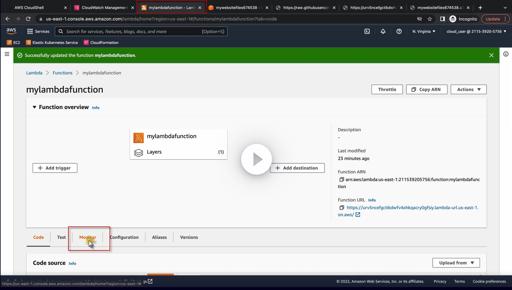Switch to the Test tab
Image resolution: width=512 pixels, height=290 pixels.
(62, 237)
